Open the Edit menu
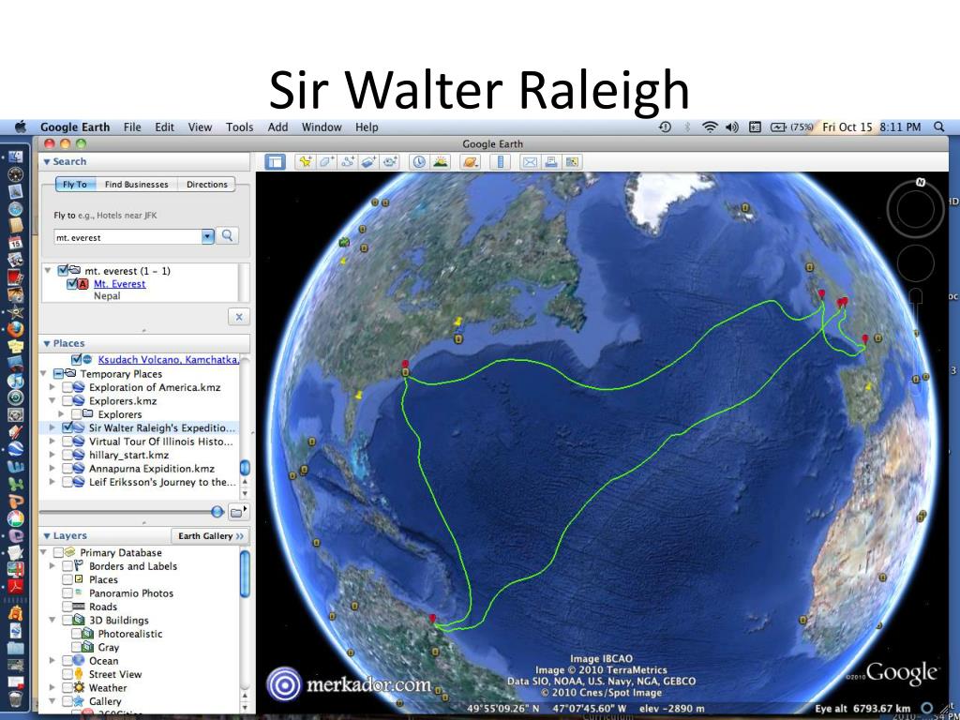Screen dimensions: 960x720 [165, 127]
